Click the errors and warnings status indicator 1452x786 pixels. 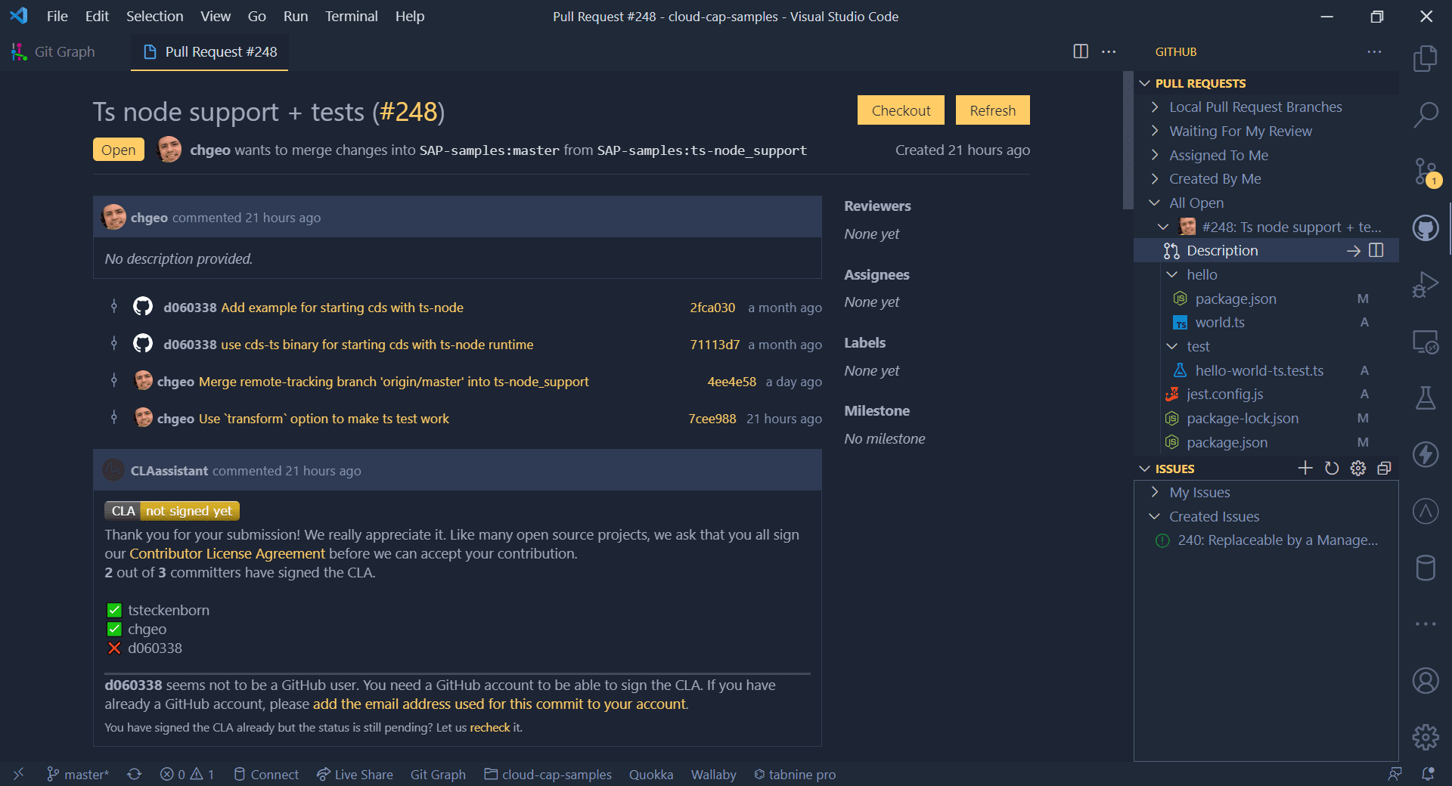pos(188,774)
